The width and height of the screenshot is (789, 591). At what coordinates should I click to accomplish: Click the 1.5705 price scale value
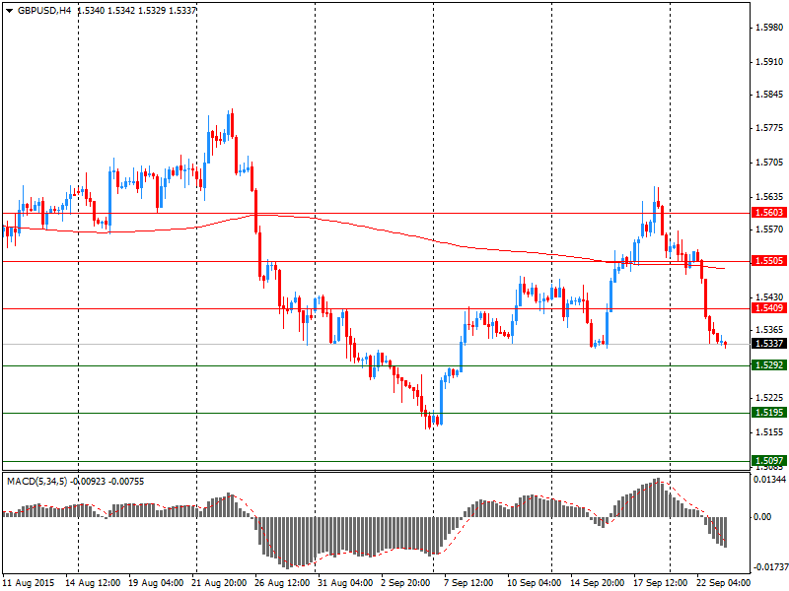770,163
